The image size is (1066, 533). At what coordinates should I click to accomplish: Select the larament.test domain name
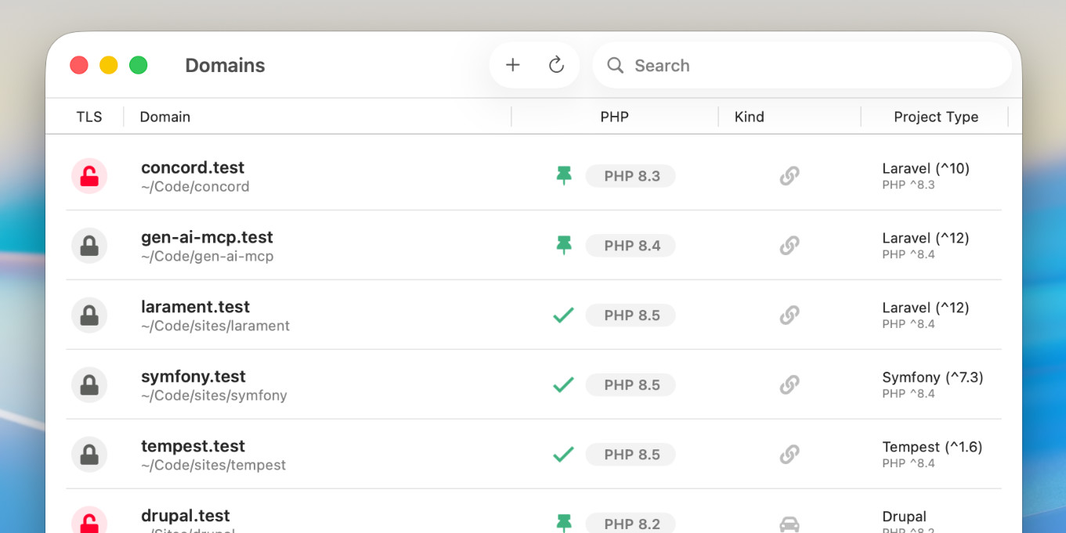point(195,307)
